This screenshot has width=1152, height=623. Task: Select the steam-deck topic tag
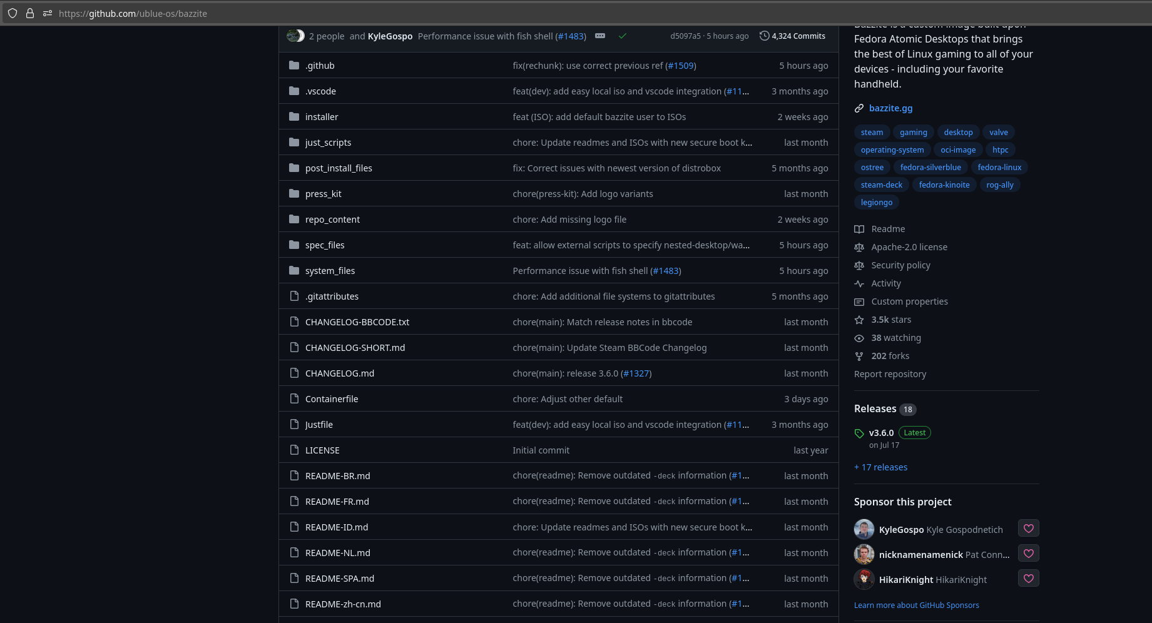(882, 185)
